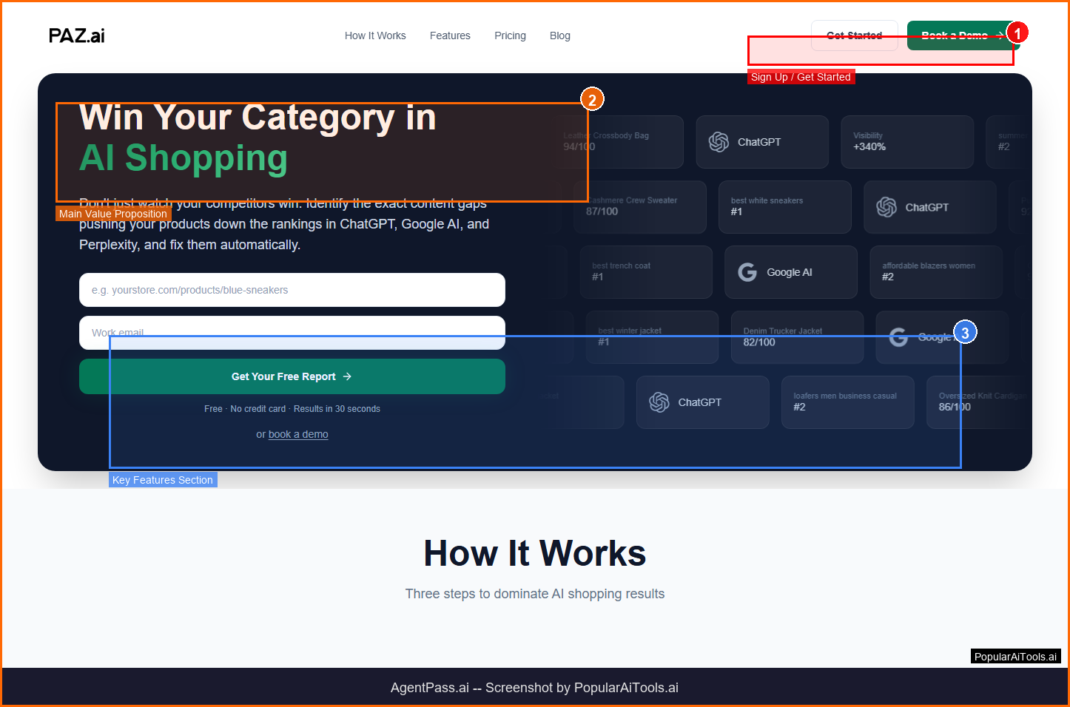Click the Denim Trucker Jacket 82/100 card
This screenshot has height=707, width=1070.
[797, 337]
